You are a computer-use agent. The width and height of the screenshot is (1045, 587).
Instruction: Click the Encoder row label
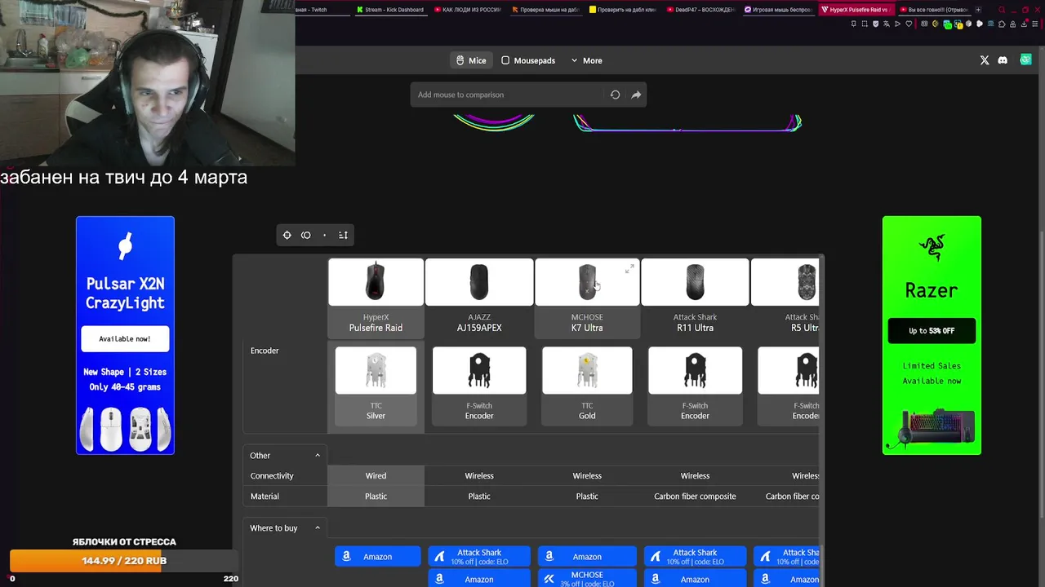pos(265,351)
